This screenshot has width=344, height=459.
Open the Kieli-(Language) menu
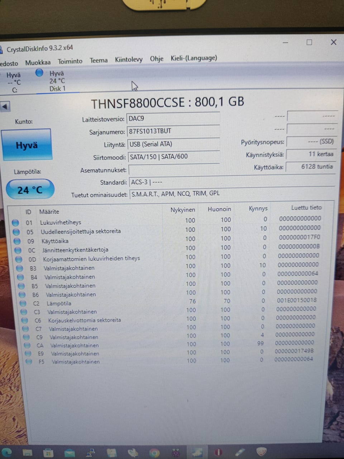click(194, 58)
